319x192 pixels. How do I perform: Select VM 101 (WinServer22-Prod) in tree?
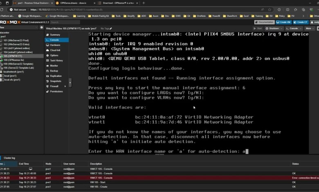[x=16, y=40]
